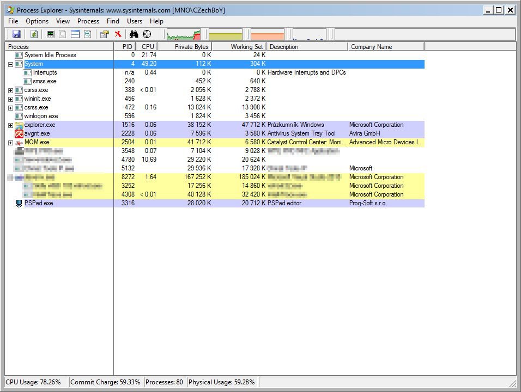Click the winlogon.exe process icon
This screenshot has width=521, height=392.
(19, 116)
